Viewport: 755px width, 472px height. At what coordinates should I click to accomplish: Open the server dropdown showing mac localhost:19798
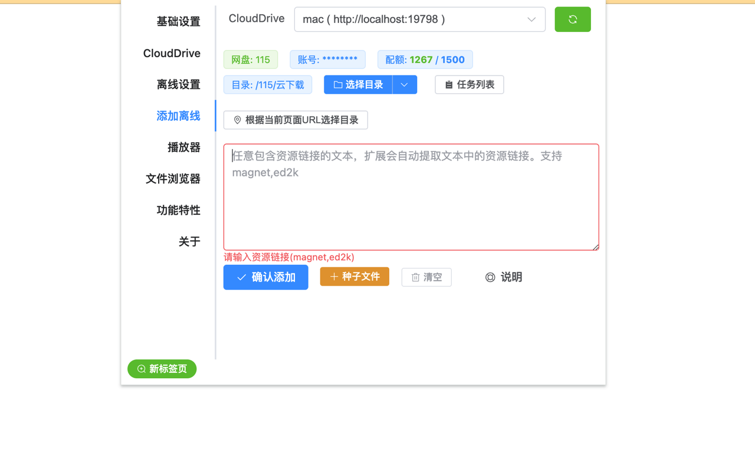(x=419, y=19)
